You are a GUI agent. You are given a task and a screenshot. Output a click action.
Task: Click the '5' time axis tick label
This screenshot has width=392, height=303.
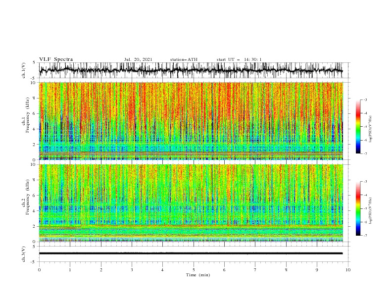(x=194, y=270)
